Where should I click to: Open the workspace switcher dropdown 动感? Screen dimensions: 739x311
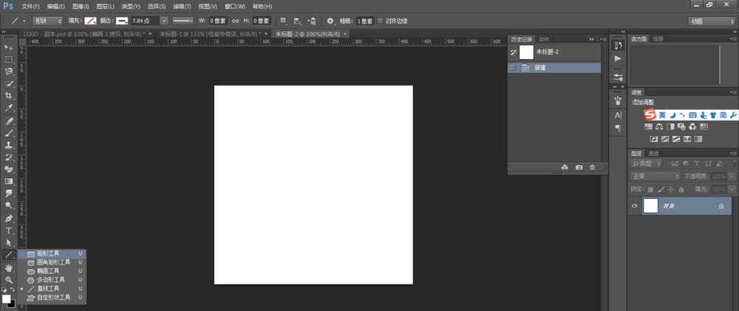(x=712, y=21)
